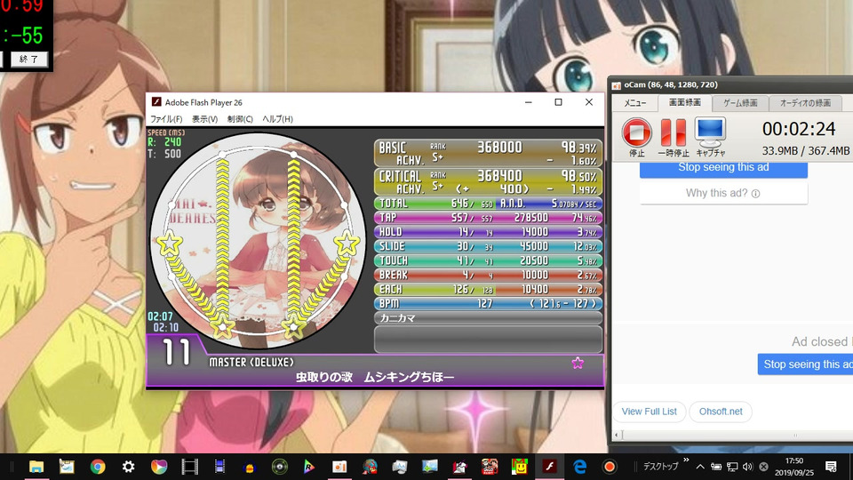Viewport: 853px width, 480px height.
Task: Click the blue video clip taskbar icon
Action: (x=219, y=467)
